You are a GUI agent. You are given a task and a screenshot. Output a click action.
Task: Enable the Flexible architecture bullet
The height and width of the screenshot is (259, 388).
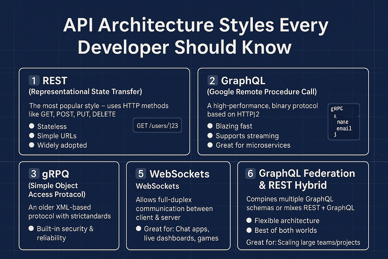pos(249,220)
